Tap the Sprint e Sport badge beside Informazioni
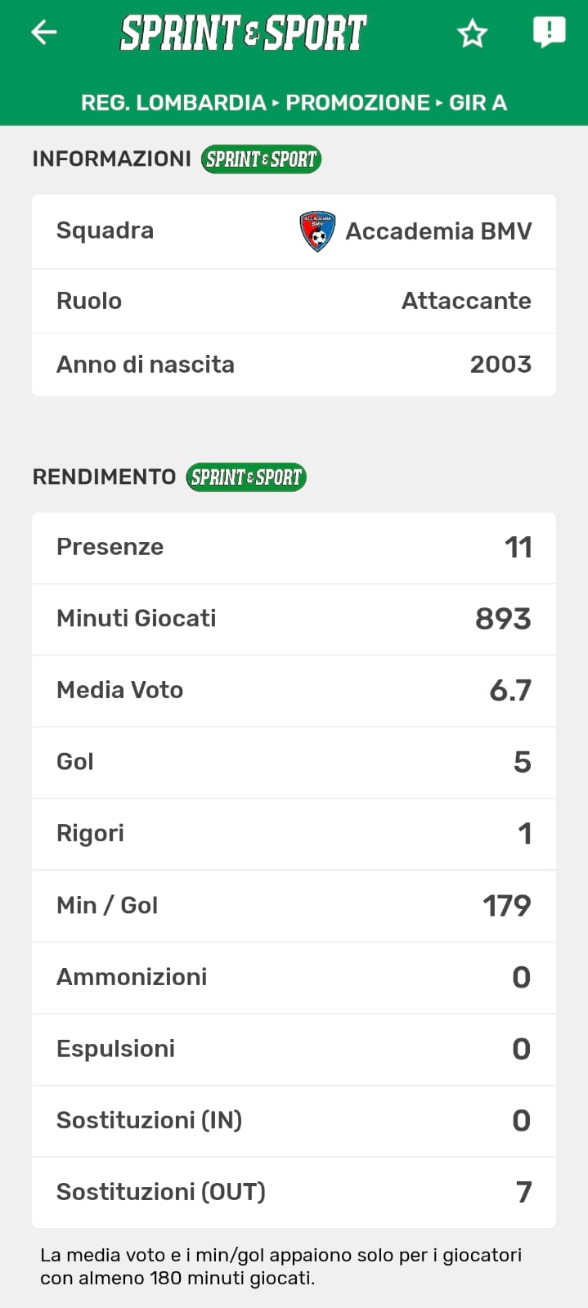This screenshot has height=1308, width=588. pos(261,159)
